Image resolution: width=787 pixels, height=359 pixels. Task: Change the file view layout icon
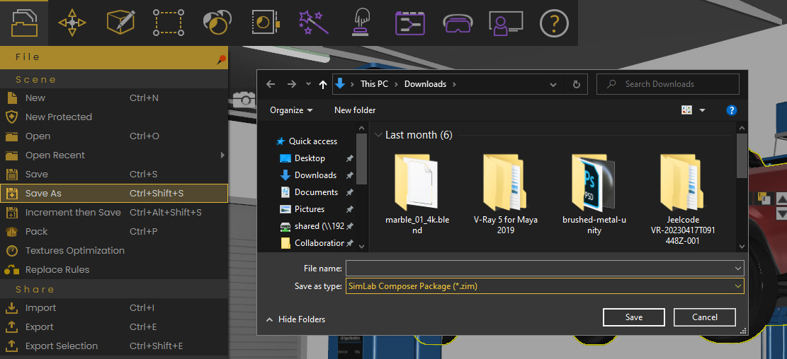click(686, 110)
